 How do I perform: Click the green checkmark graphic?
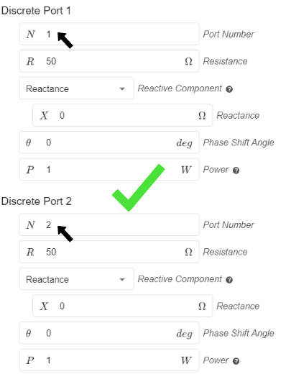click(138, 188)
